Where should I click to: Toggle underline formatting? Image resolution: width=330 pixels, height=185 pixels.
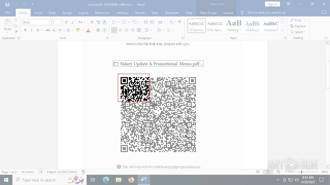pos(38,30)
